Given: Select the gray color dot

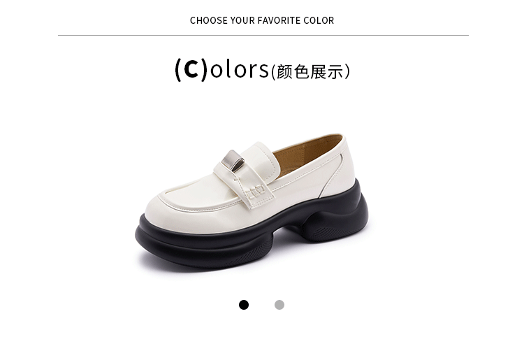Looking at the screenshot, I should [279, 305].
